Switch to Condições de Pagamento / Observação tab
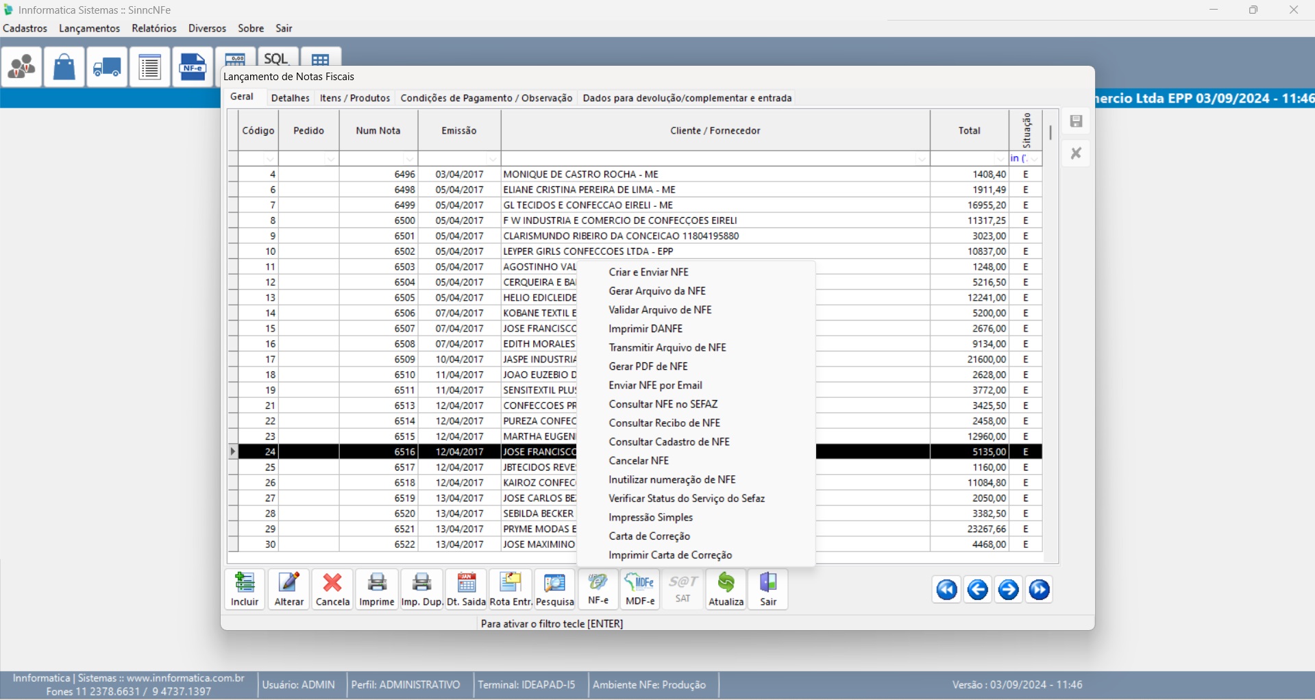Viewport: 1315px width, 700px height. pyautogui.click(x=487, y=98)
